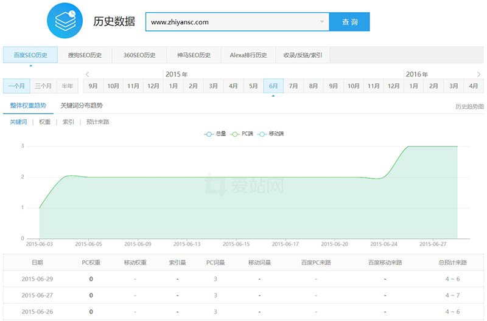Select the 百度SEO历史 tab
The height and width of the screenshot is (321, 487).
[30, 55]
